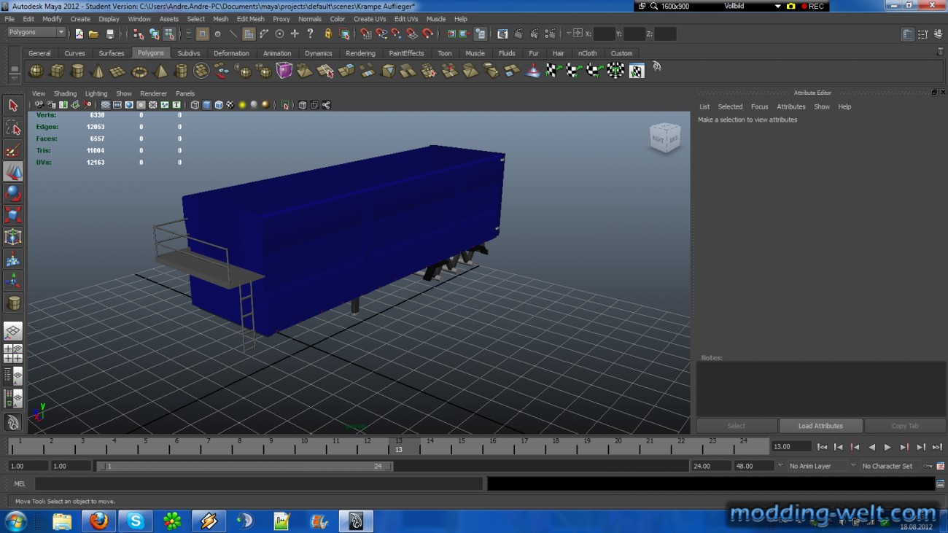Switch to the Rendering shelf tab
This screenshot has width=948, height=533.
click(360, 53)
